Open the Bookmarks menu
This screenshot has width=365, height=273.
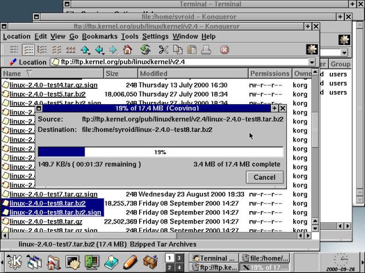99,36
